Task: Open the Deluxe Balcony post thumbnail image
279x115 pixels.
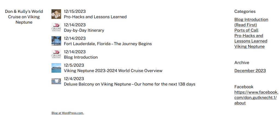Action: click(56, 81)
